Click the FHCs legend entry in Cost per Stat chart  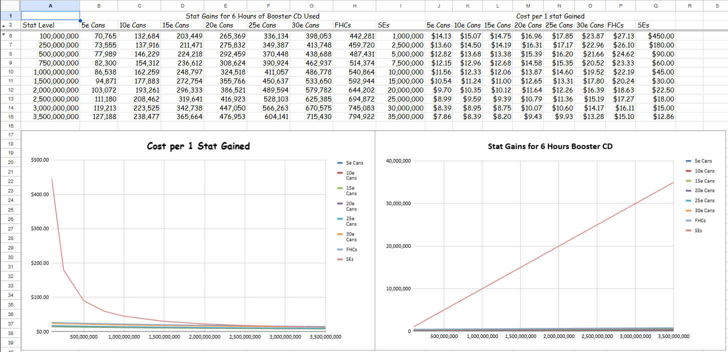(346, 249)
